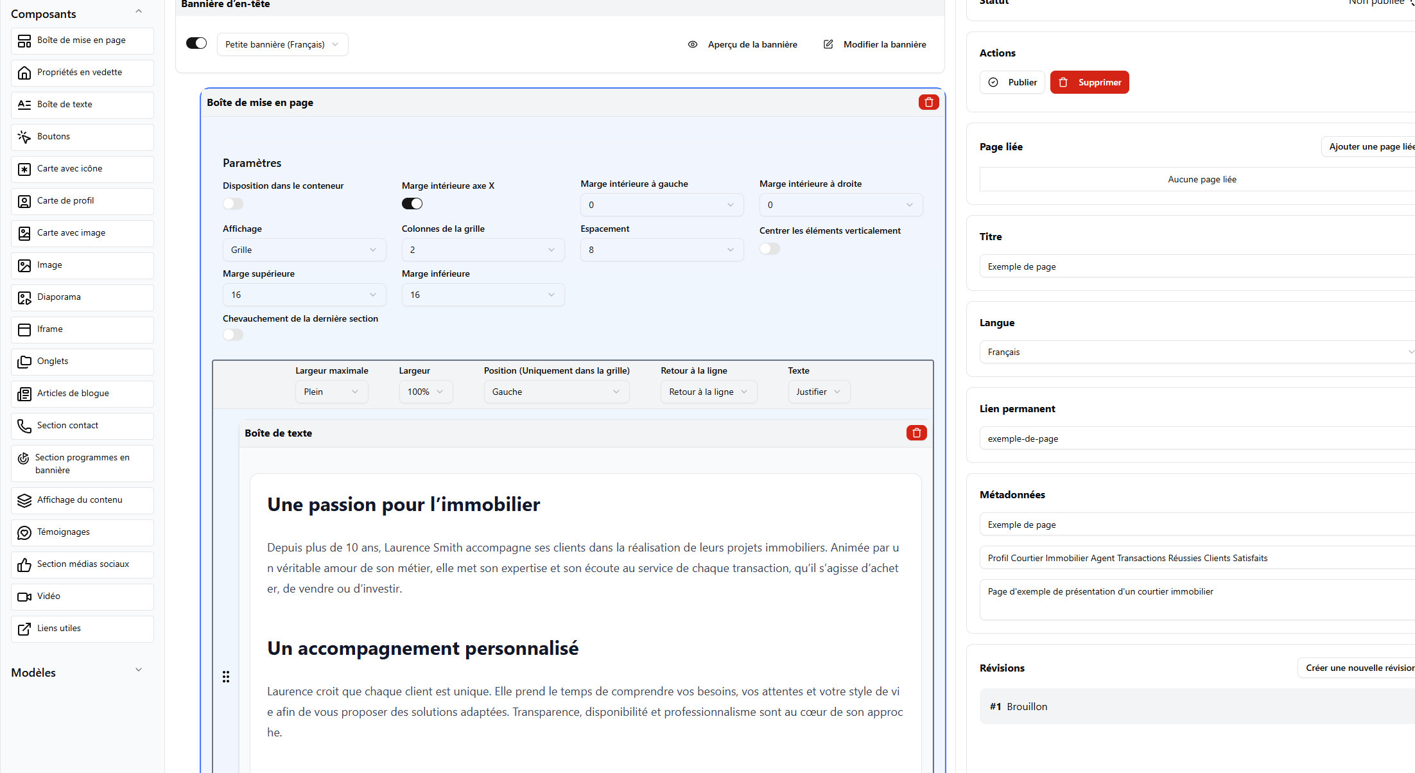Screen dimensions: 1415x773
Task: Click the Boîte de texte component icon
Action: pos(24,105)
